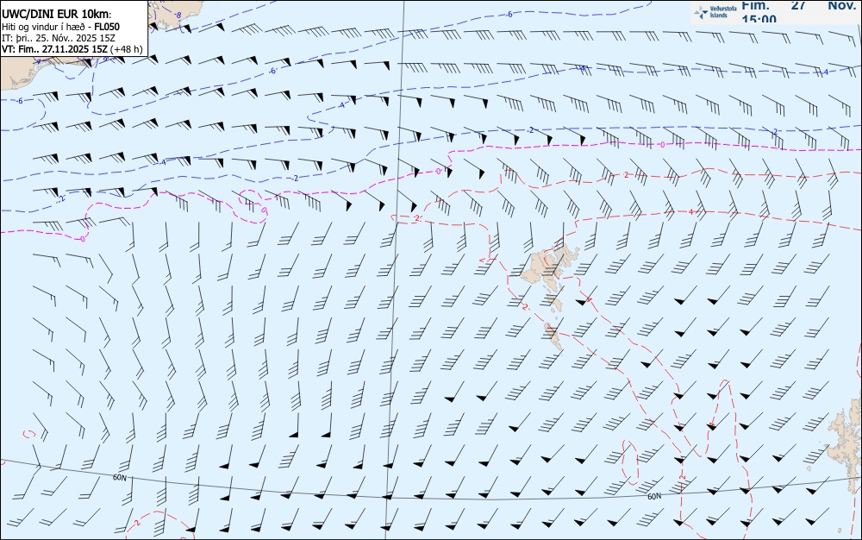Viewport: 862px width, 540px height.
Task: Select the "Fim." day label in header
Action: tap(755, 5)
